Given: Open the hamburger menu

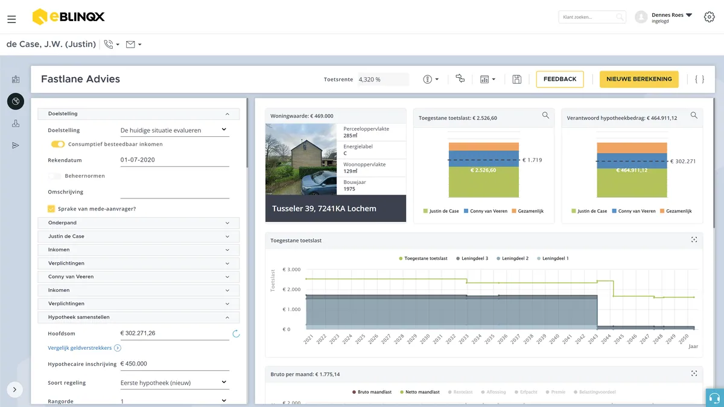Looking at the screenshot, I should click(11, 19).
